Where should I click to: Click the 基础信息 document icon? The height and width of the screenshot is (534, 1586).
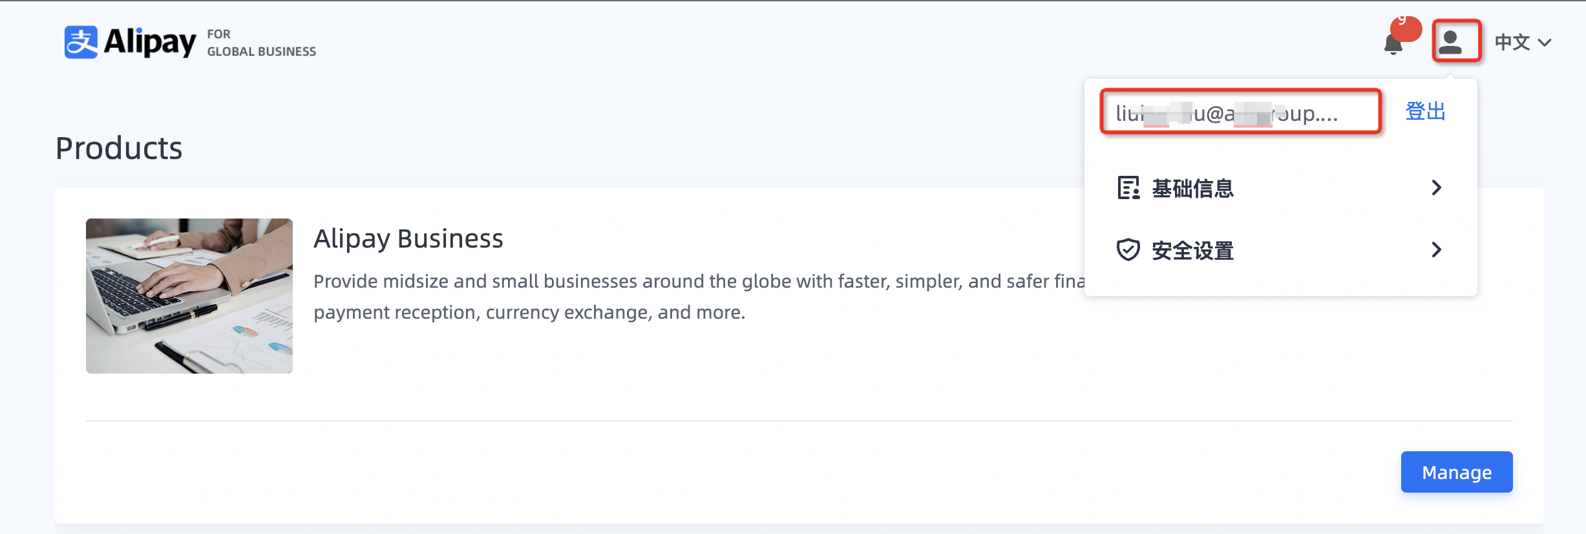coord(1128,188)
